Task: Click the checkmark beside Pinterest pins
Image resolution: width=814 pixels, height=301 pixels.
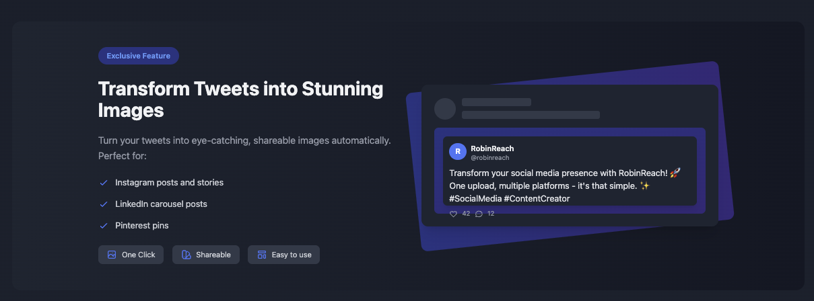Action: (x=104, y=226)
